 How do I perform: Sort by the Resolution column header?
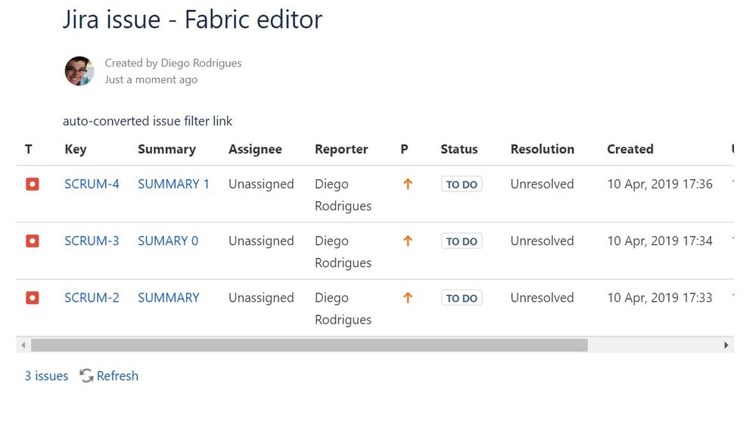543,149
